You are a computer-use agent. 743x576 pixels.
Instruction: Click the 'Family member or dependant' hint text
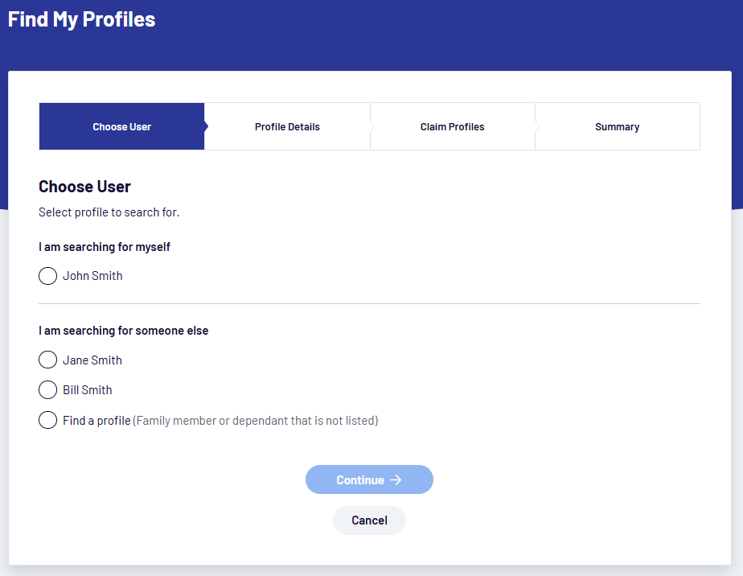[255, 421]
